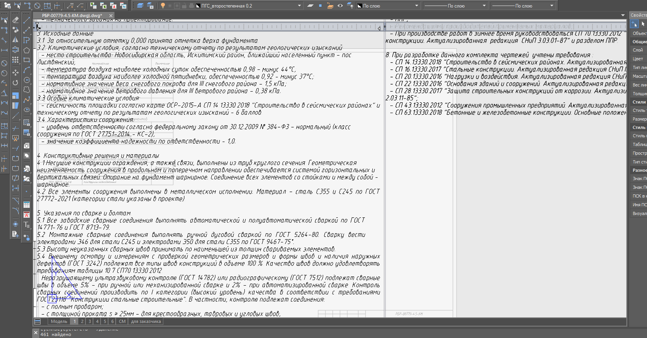Open the Layer States manager icon
The width and height of the screenshot is (647, 338).
coord(150,6)
